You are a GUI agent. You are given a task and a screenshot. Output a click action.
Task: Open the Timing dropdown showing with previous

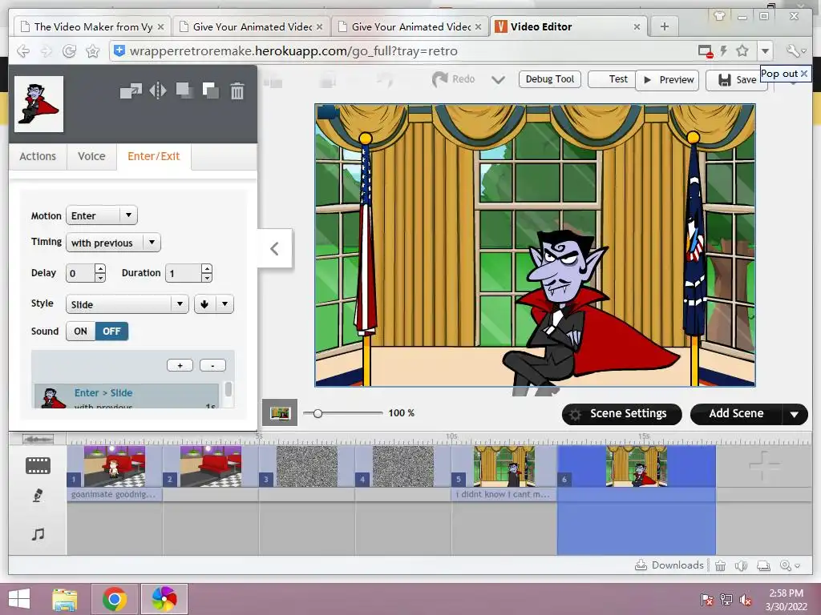tap(113, 243)
